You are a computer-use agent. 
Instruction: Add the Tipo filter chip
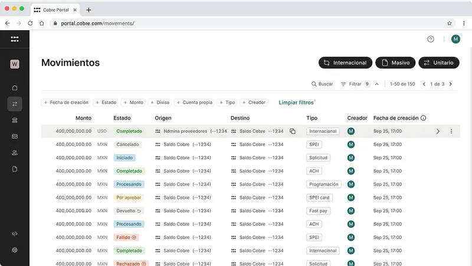(227, 102)
